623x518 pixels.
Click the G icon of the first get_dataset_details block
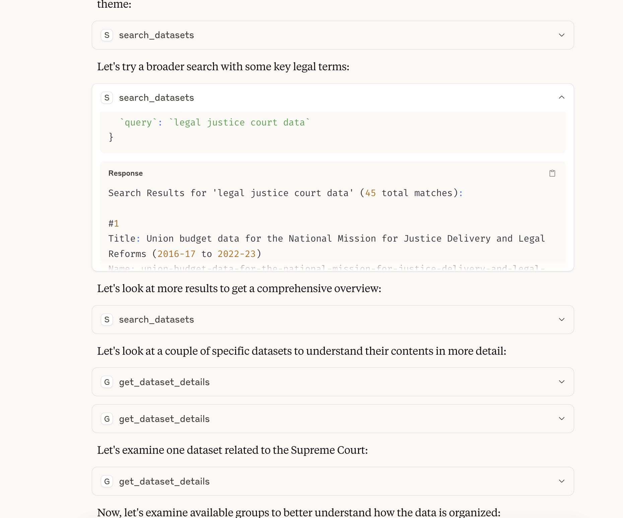107,382
